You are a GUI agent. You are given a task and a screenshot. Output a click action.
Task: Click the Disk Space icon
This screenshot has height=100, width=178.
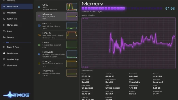(4, 66)
